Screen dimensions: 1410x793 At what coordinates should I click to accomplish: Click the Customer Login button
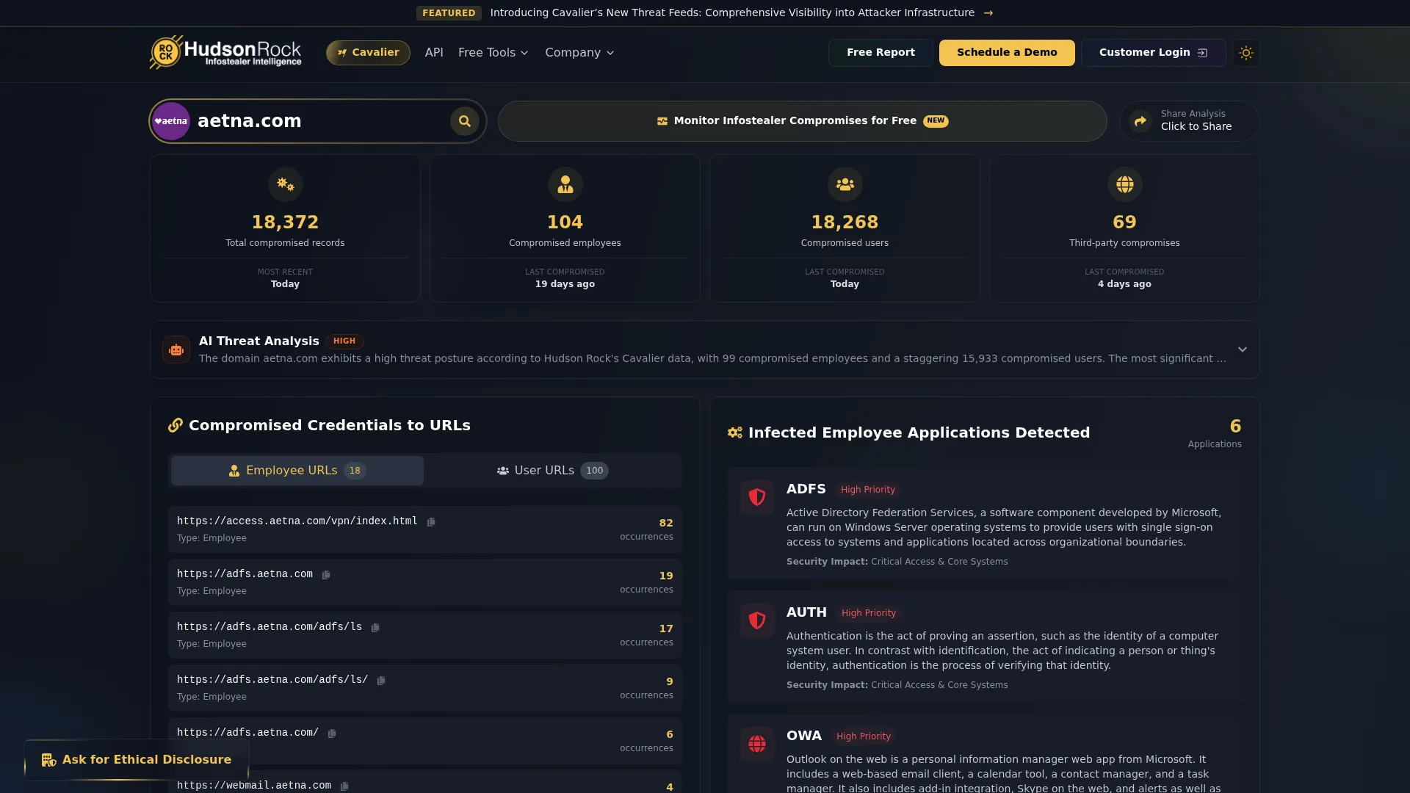point(1153,53)
